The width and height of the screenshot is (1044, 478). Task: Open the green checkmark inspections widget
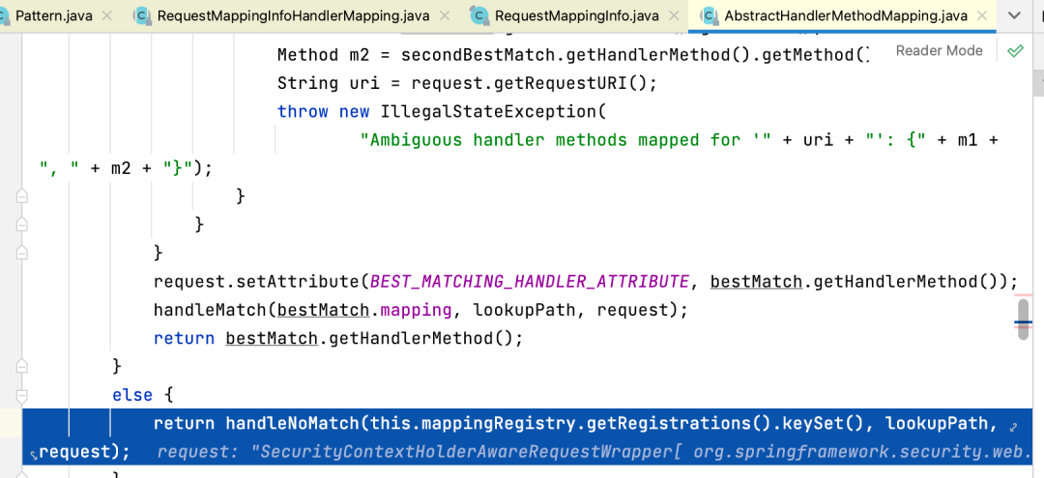click(x=1015, y=50)
